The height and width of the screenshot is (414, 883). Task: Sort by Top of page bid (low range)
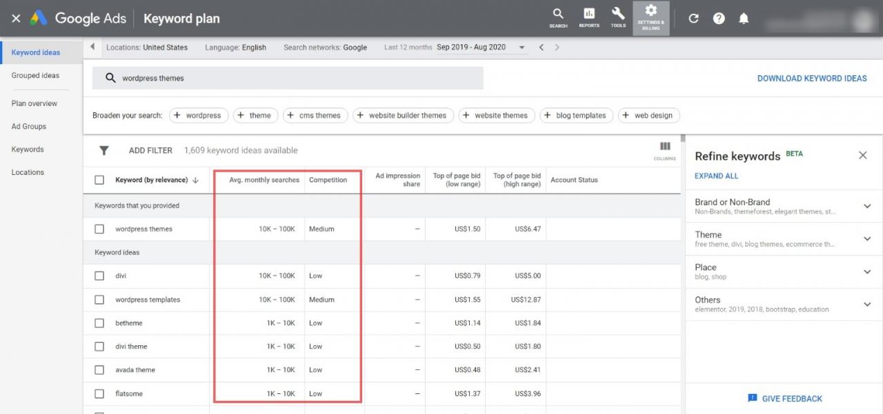pos(456,180)
